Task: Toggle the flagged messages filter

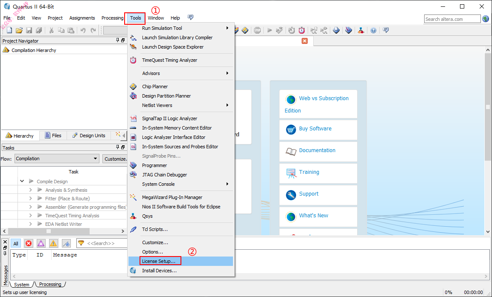Action: coord(66,243)
